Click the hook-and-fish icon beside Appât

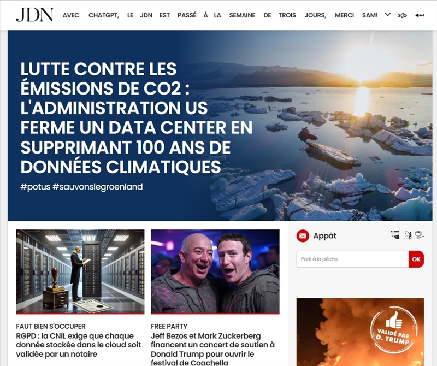[x=395, y=235]
